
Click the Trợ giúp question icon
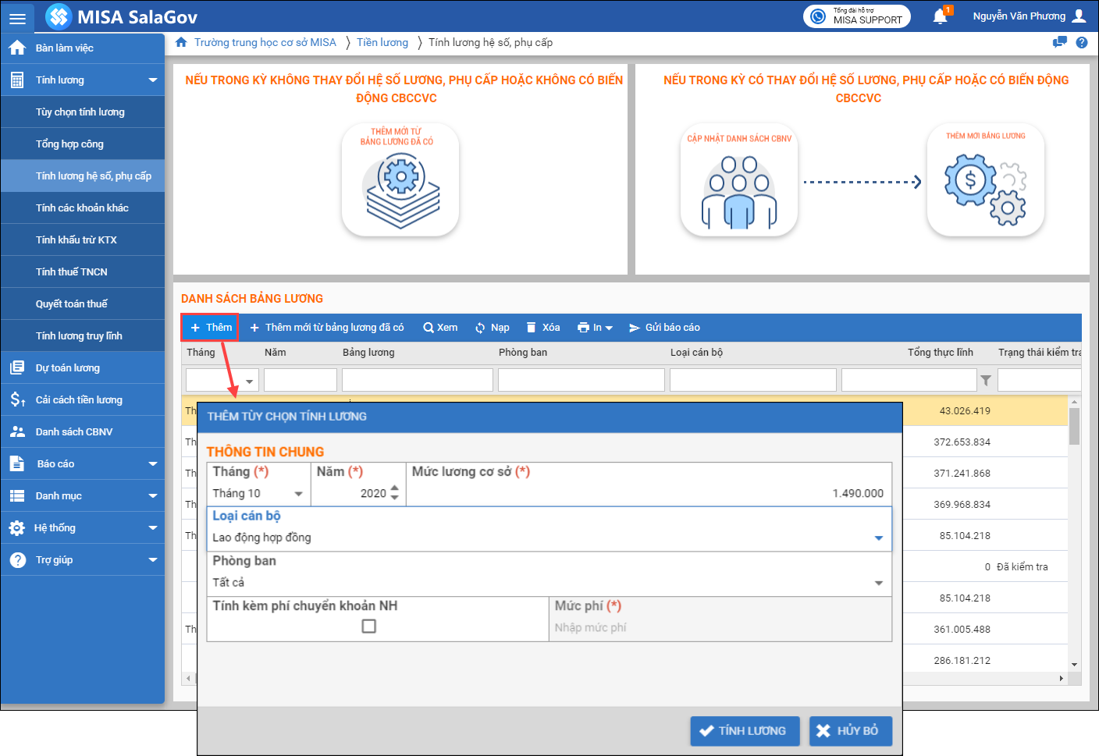[17, 559]
